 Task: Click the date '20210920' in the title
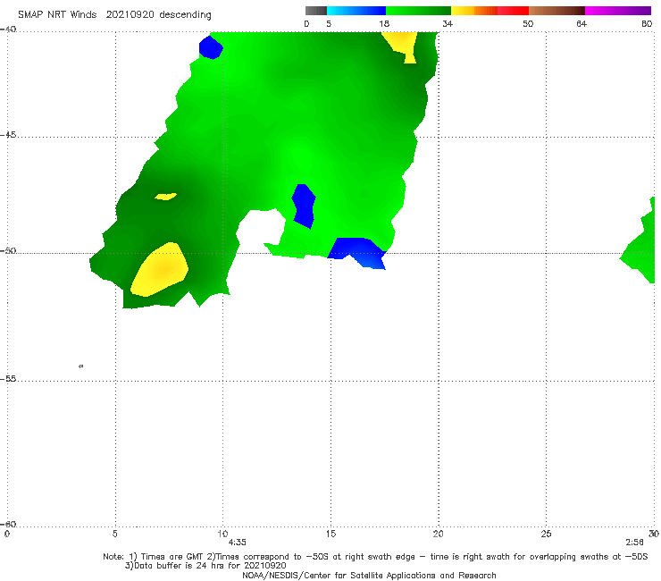(130, 14)
